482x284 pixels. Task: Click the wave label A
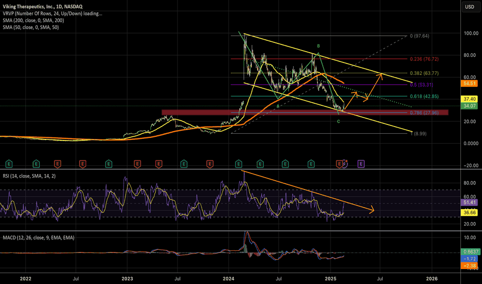(x=278, y=106)
